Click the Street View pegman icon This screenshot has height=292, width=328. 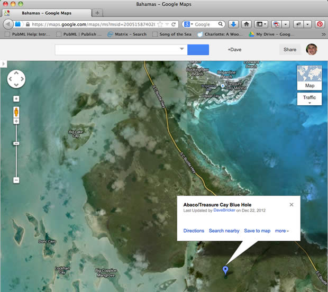16,112
